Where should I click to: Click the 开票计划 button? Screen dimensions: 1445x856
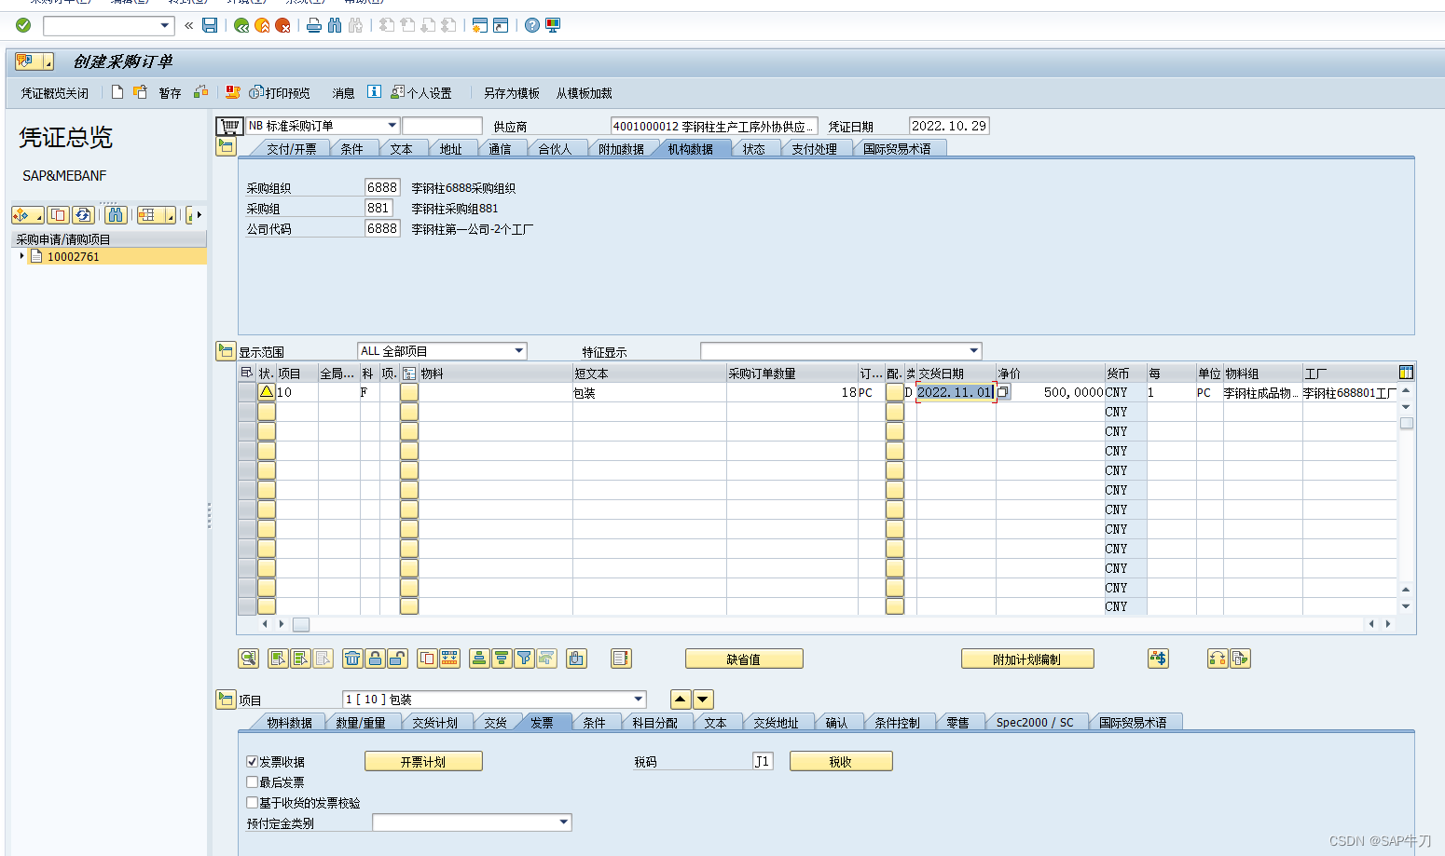click(423, 762)
